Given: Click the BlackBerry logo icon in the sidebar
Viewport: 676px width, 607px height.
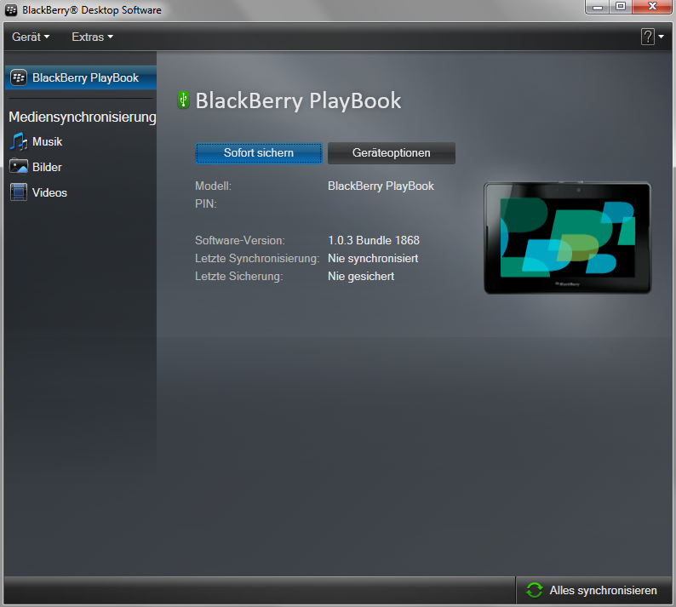Looking at the screenshot, I should point(19,77).
